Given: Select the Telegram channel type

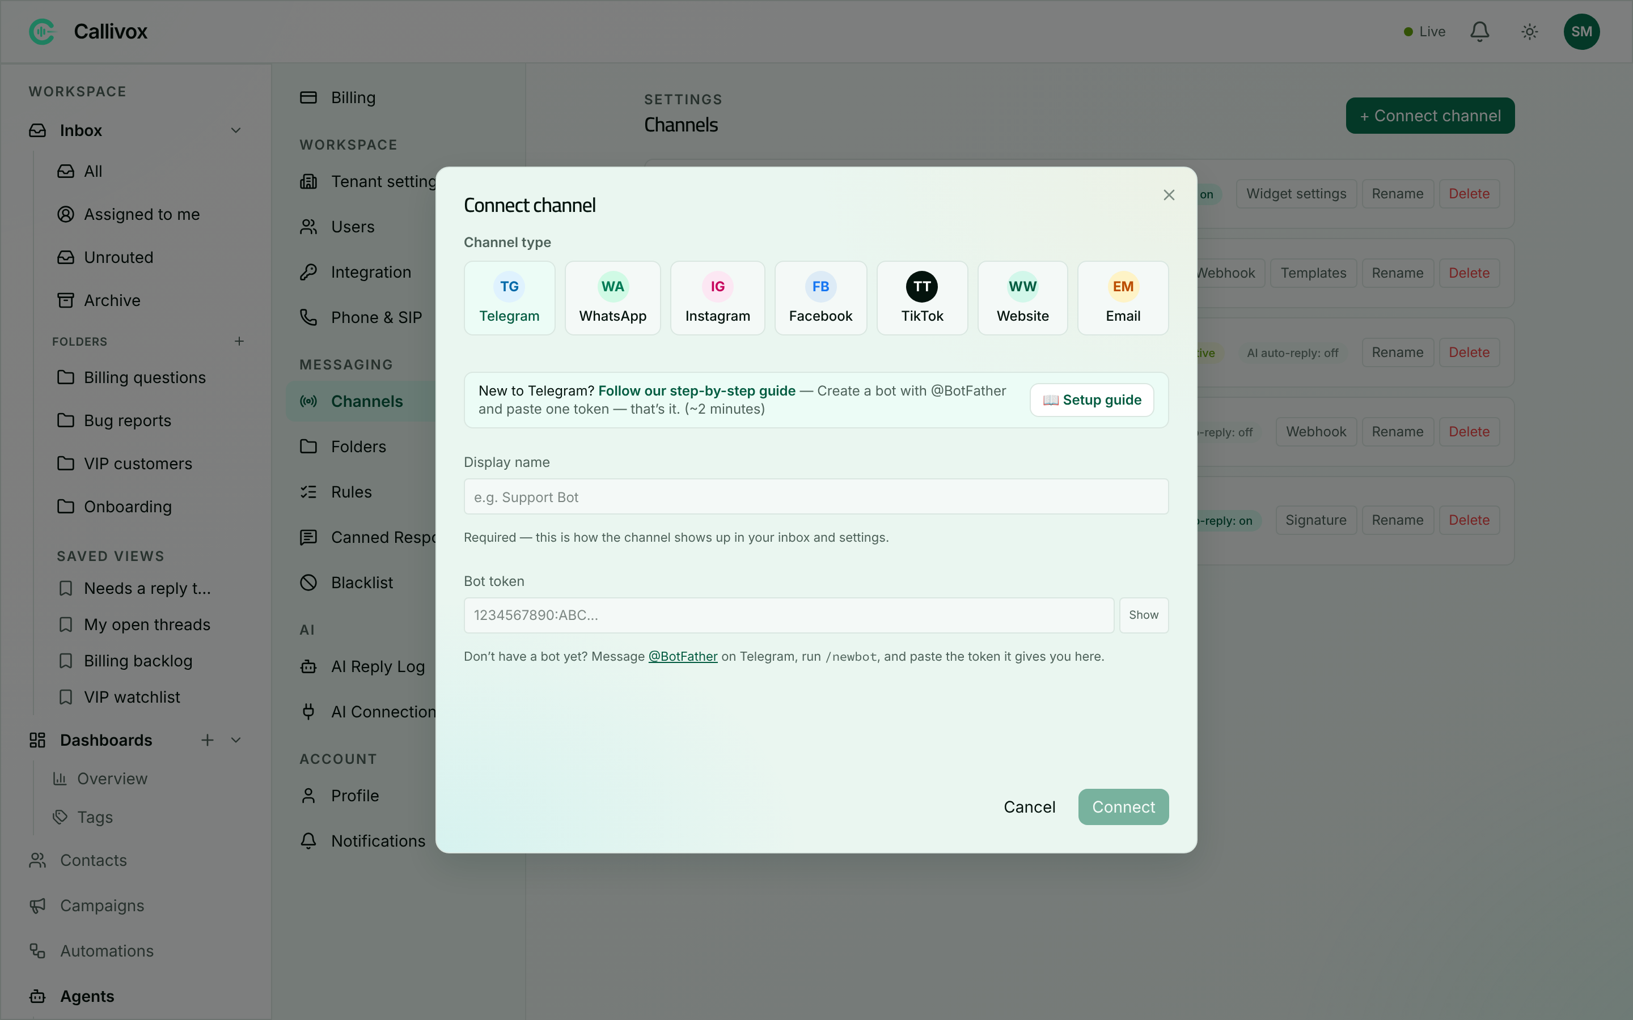Looking at the screenshot, I should click(510, 298).
